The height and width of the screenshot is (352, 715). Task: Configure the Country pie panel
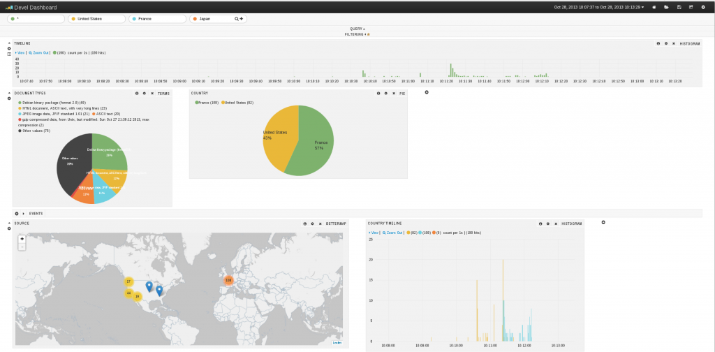pyautogui.click(x=385, y=94)
